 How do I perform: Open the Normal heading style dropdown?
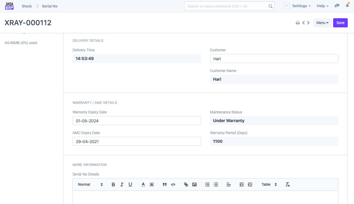pos(90,185)
